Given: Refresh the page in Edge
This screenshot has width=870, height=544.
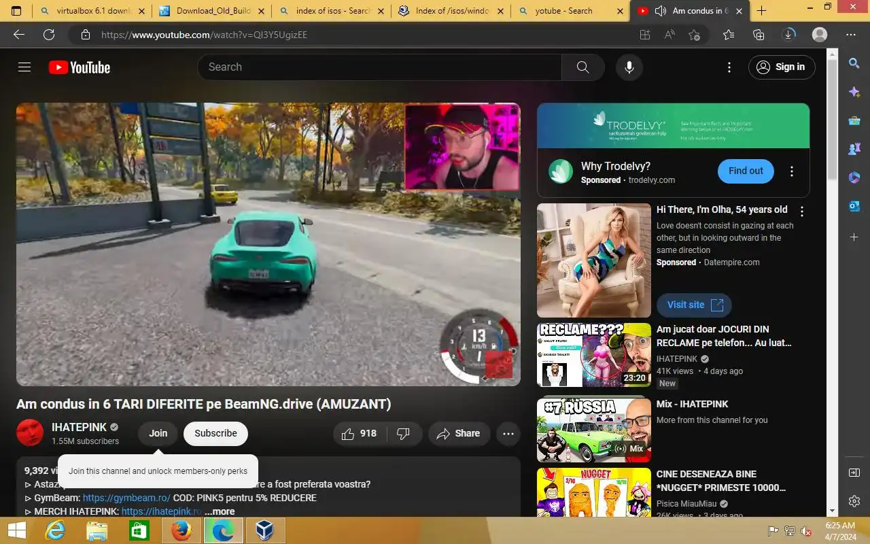Looking at the screenshot, I should [x=49, y=35].
